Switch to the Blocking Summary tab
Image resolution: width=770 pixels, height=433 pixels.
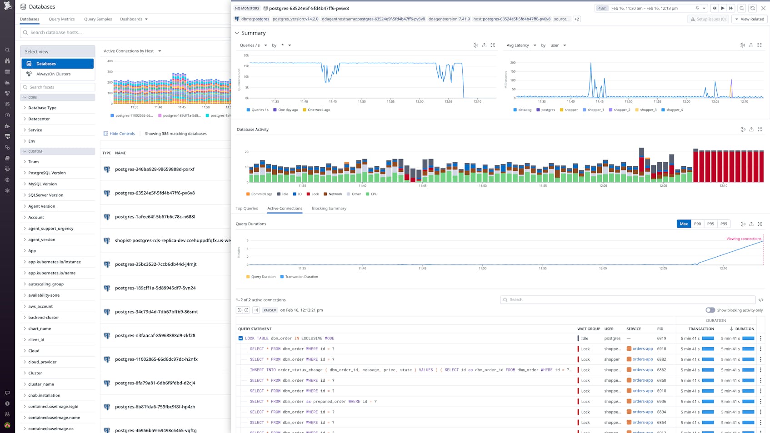click(329, 208)
